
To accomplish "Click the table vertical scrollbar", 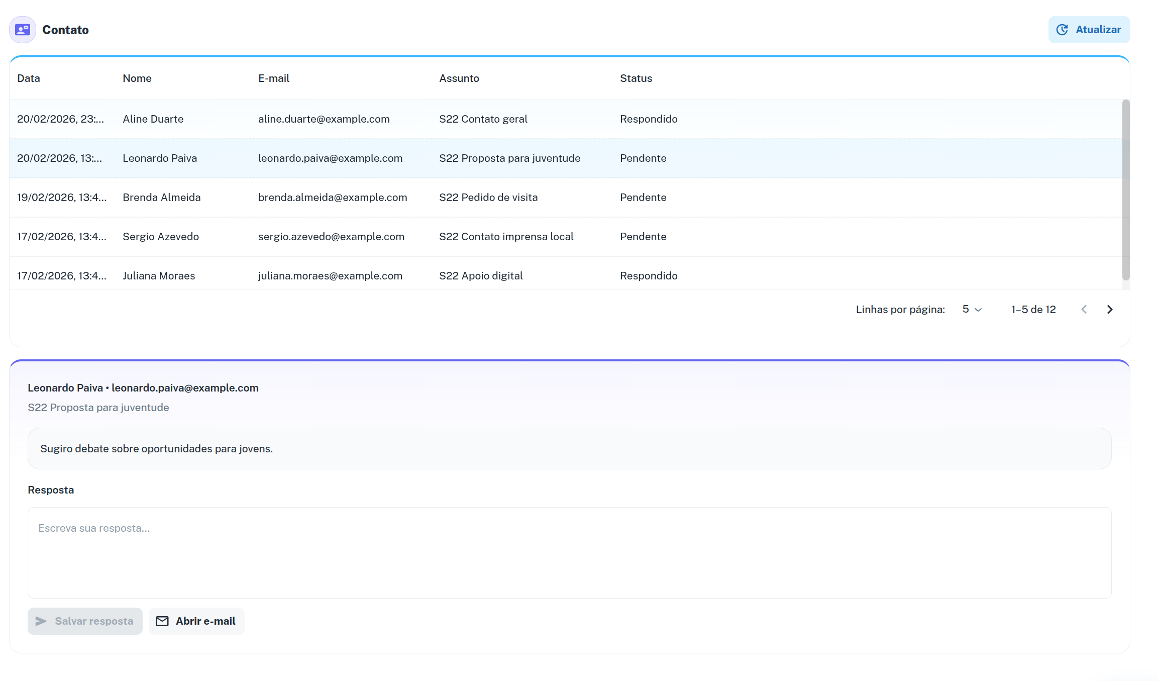I will pos(1126,189).
